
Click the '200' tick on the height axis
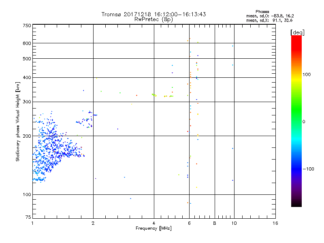27,136
